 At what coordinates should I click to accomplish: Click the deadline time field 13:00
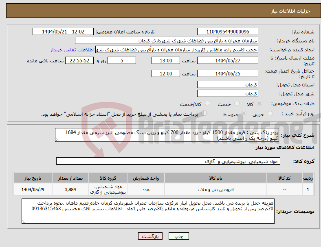(x=166, y=61)
